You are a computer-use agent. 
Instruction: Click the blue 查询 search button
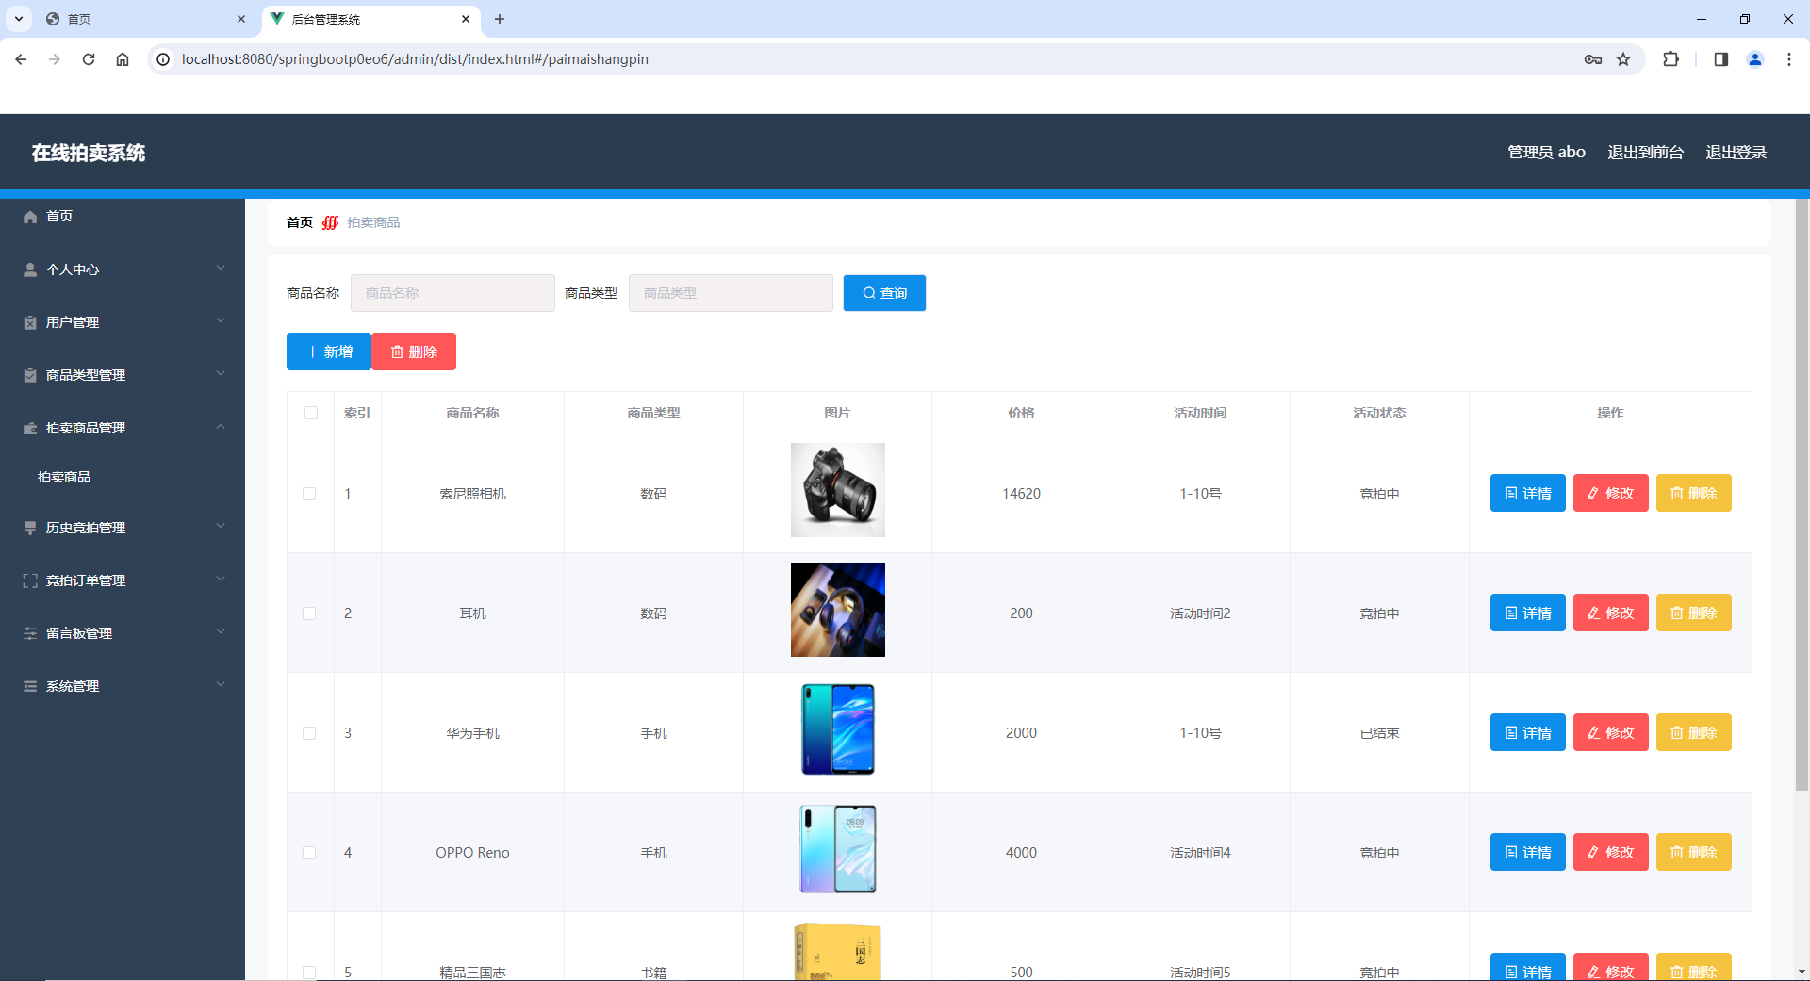click(884, 293)
